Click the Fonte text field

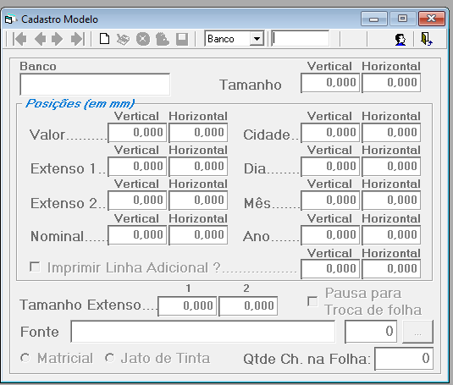[203, 332]
